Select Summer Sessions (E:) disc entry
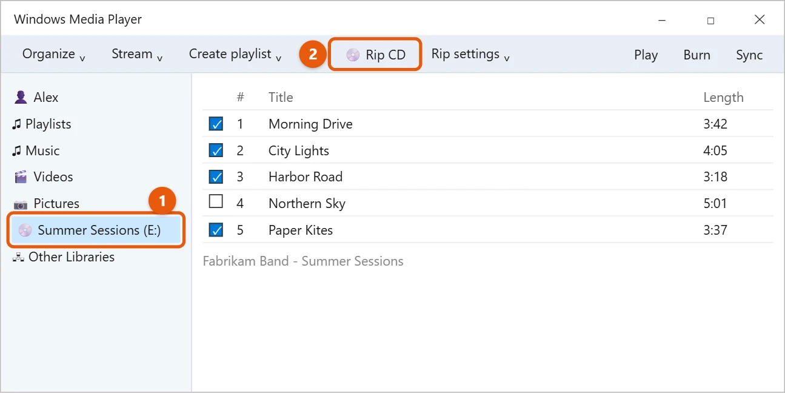Image resolution: width=785 pixels, height=393 pixels. point(97,230)
